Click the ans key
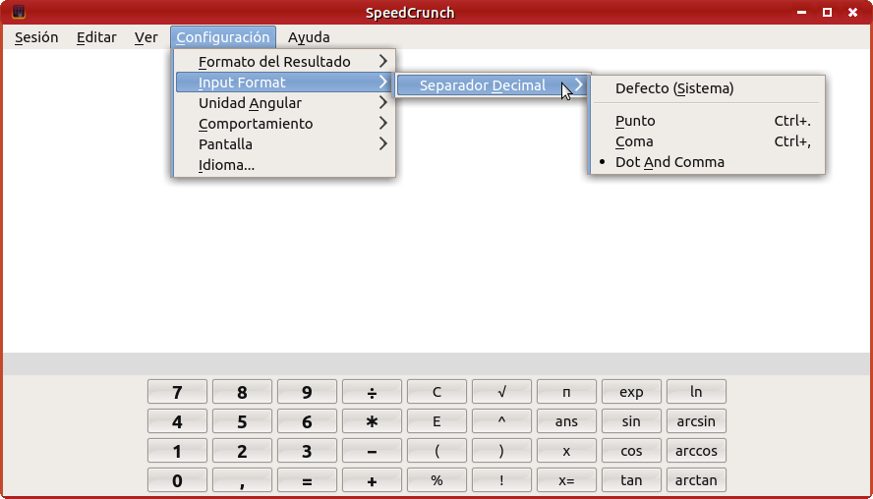The height and width of the screenshot is (499, 873). 566,421
